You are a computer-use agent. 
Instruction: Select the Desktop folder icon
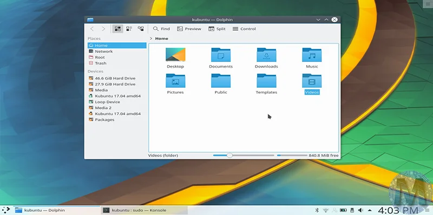coord(175,55)
